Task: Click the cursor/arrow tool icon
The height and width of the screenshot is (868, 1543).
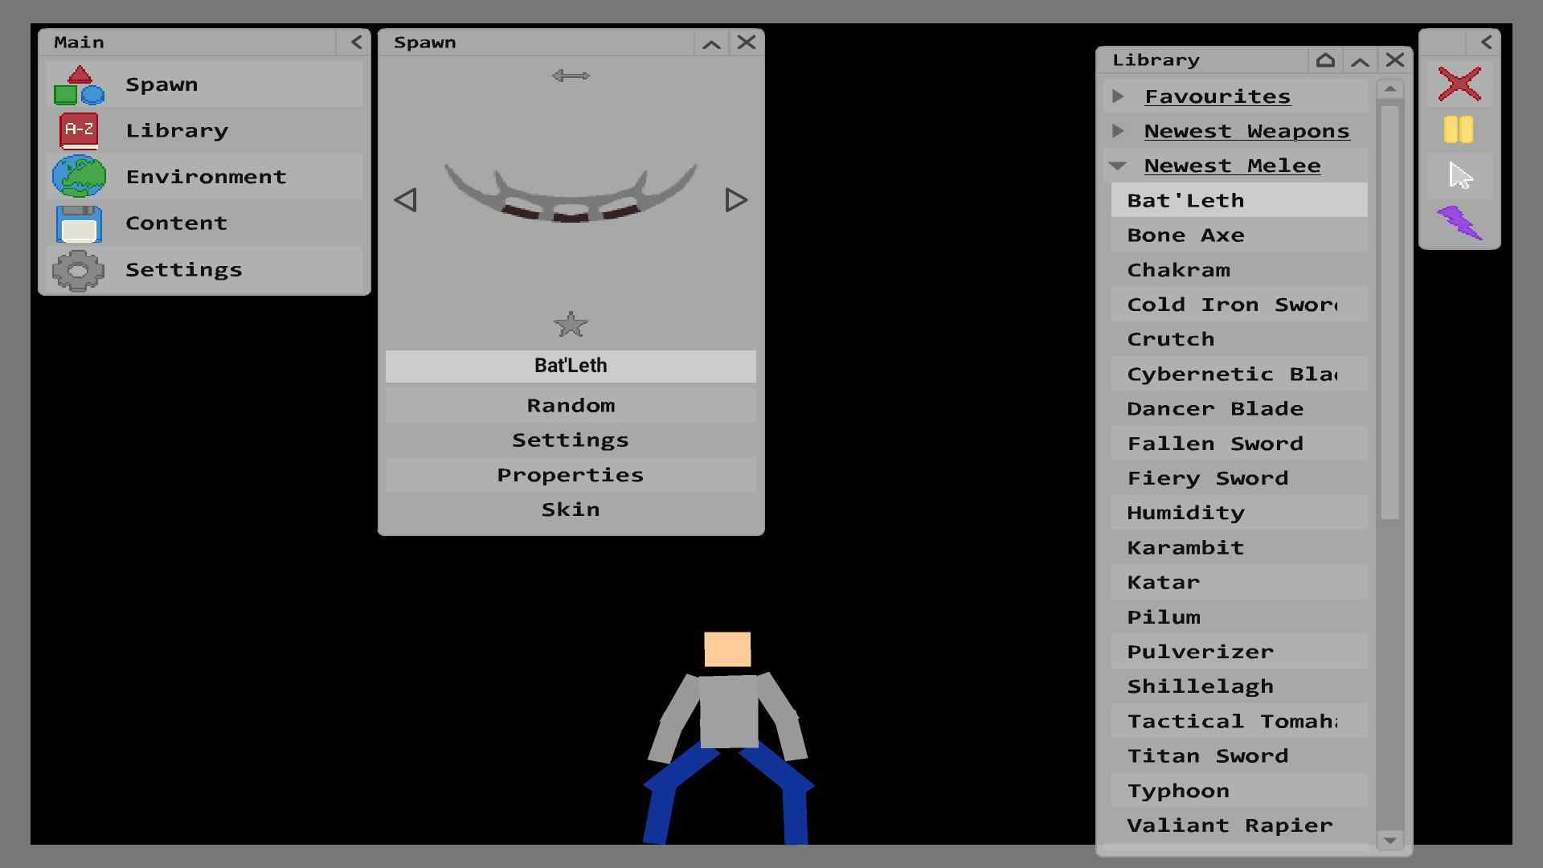Action: (1460, 174)
